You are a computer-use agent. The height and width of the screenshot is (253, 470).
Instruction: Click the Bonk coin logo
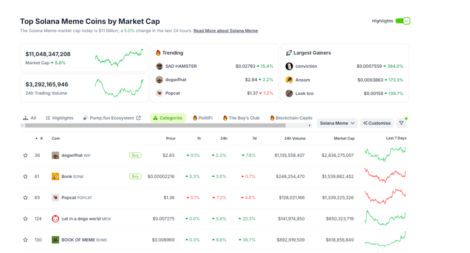point(55,176)
